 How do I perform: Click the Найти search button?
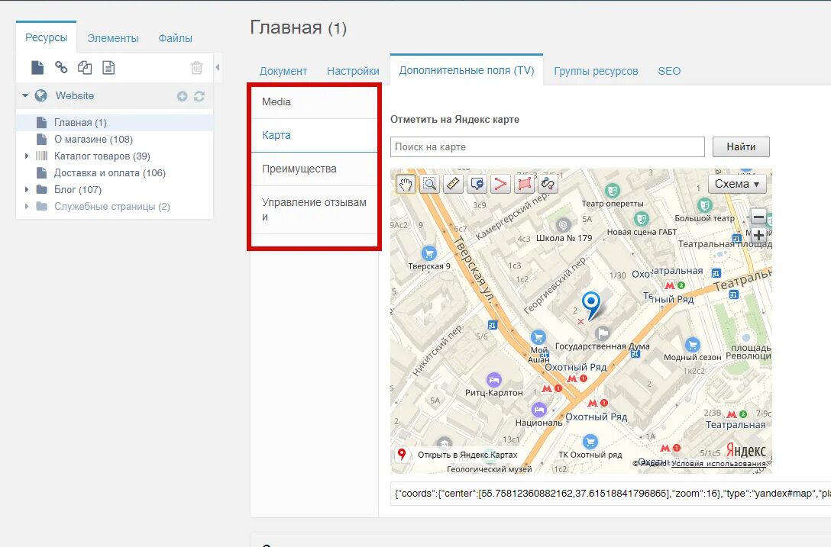[740, 146]
